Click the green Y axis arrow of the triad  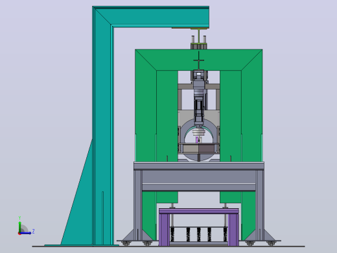coord(19,226)
